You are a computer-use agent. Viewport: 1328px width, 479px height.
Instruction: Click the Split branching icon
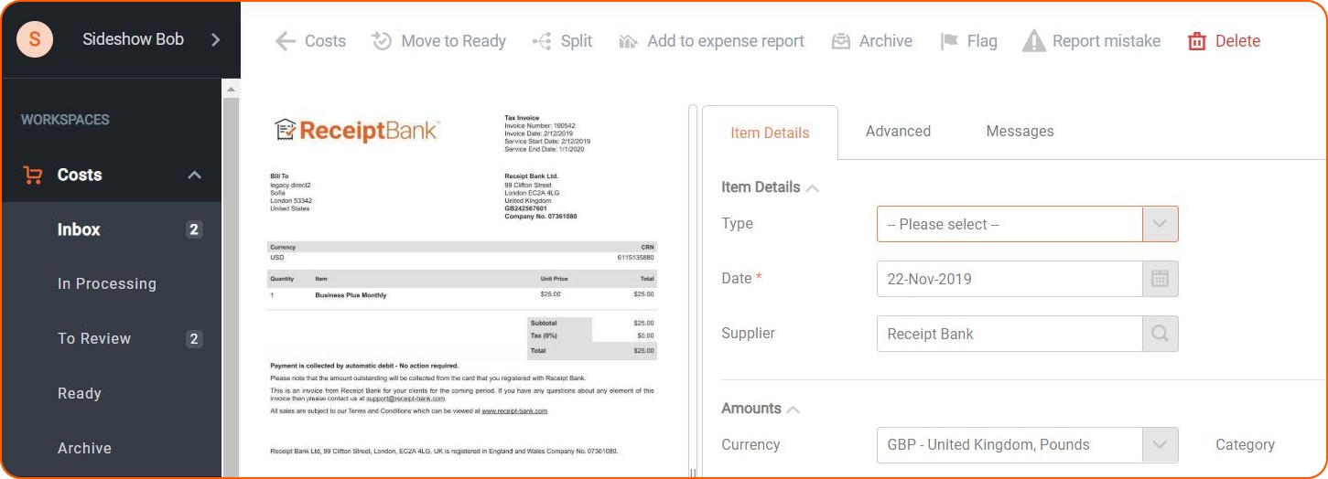click(542, 41)
